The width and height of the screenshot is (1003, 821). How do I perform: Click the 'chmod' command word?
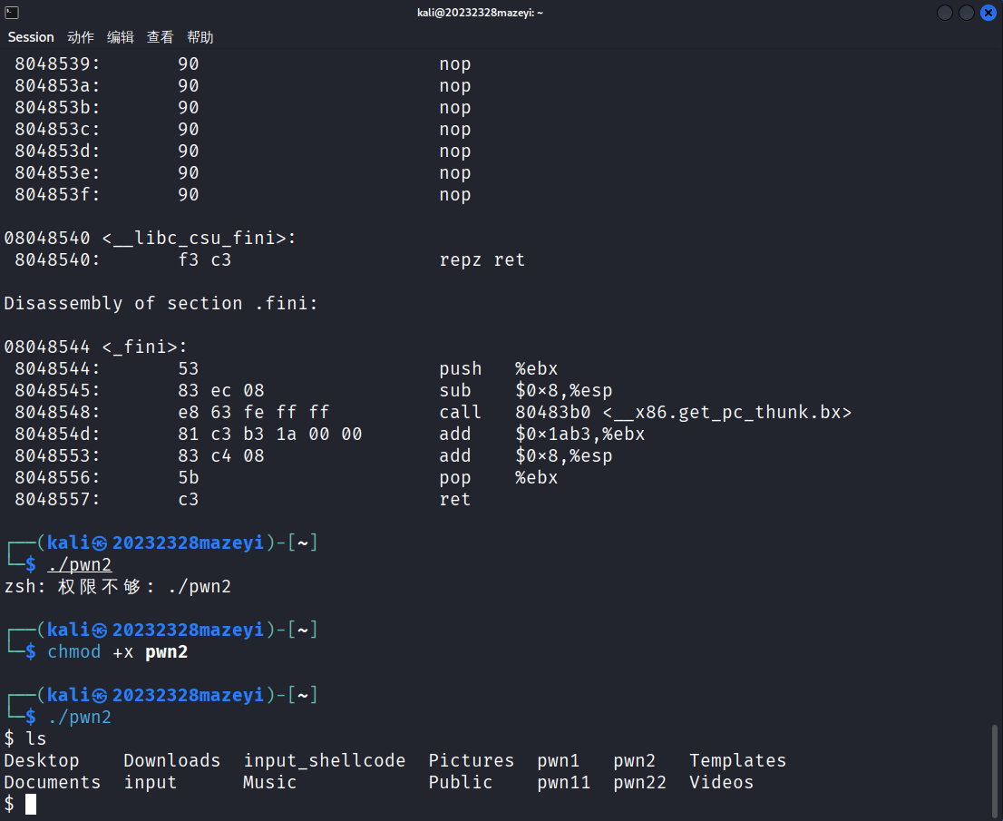tap(73, 651)
